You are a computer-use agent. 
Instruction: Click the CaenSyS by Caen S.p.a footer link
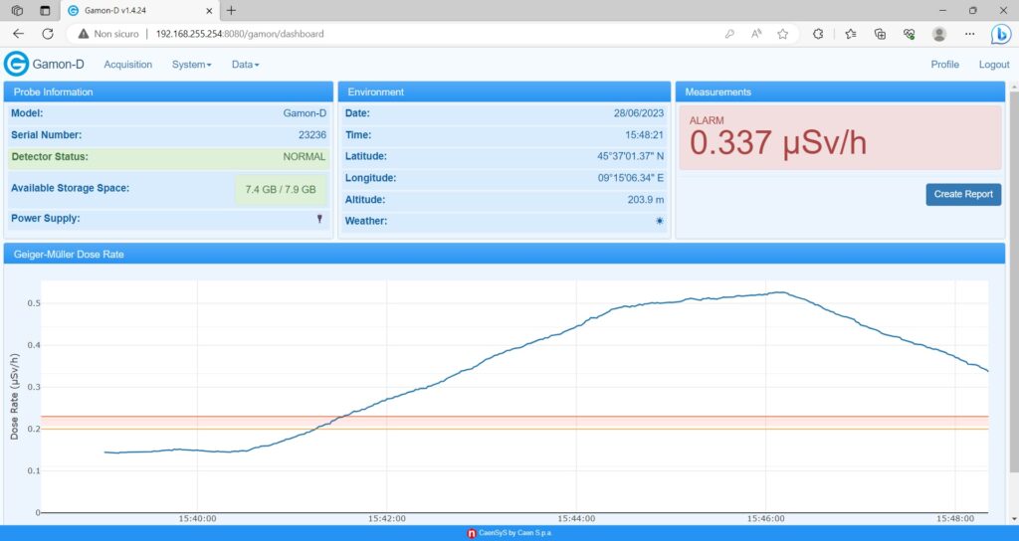[x=509, y=533]
